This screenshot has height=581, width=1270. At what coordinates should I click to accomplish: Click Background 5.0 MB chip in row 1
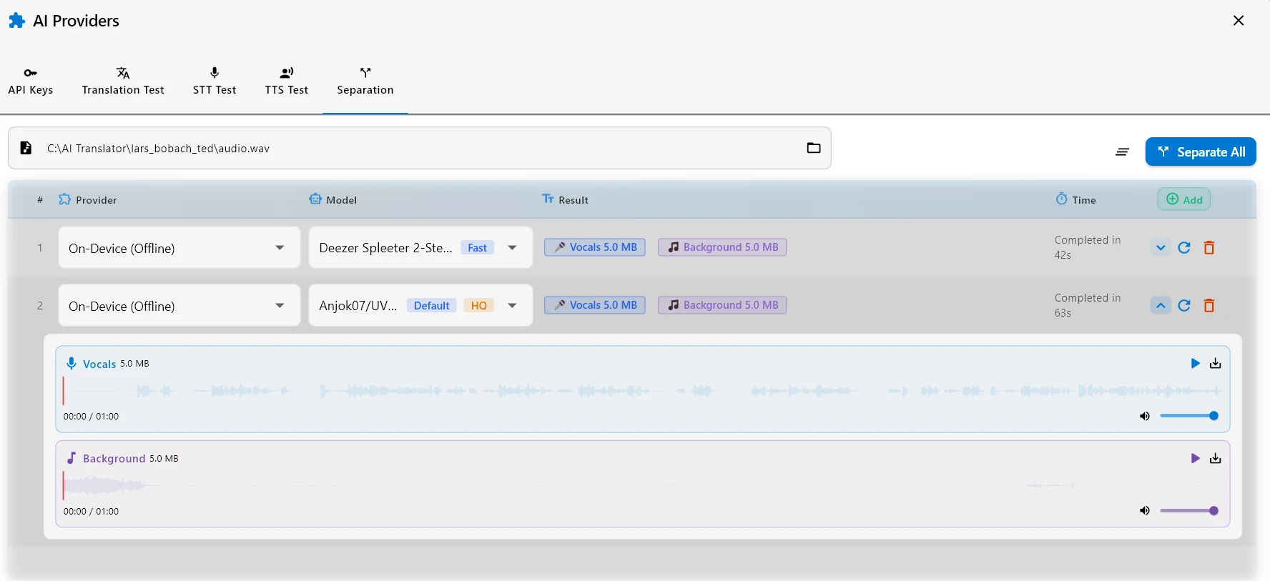point(722,247)
